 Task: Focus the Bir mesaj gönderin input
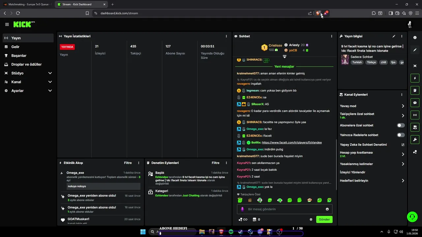285,209
